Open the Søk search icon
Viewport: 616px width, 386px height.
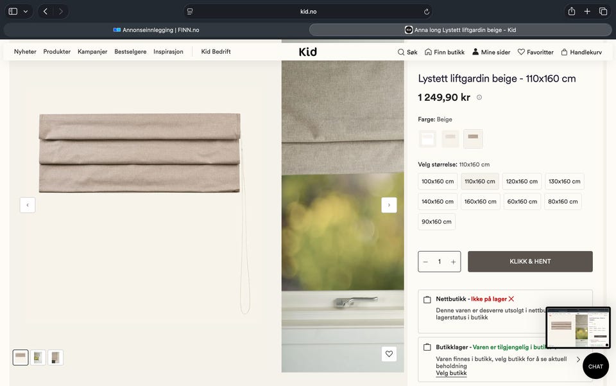tap(400, 52)
